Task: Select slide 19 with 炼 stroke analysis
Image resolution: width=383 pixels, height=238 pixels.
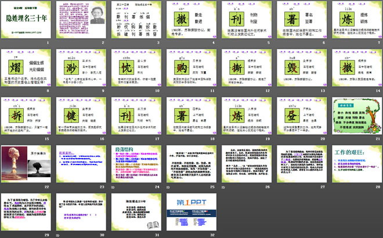Action: 247,116
